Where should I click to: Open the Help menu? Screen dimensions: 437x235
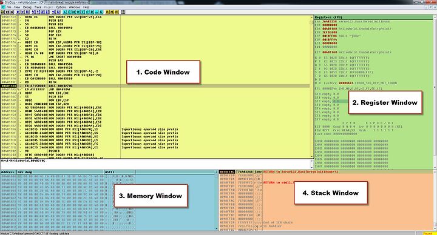[x=86, y=7]
